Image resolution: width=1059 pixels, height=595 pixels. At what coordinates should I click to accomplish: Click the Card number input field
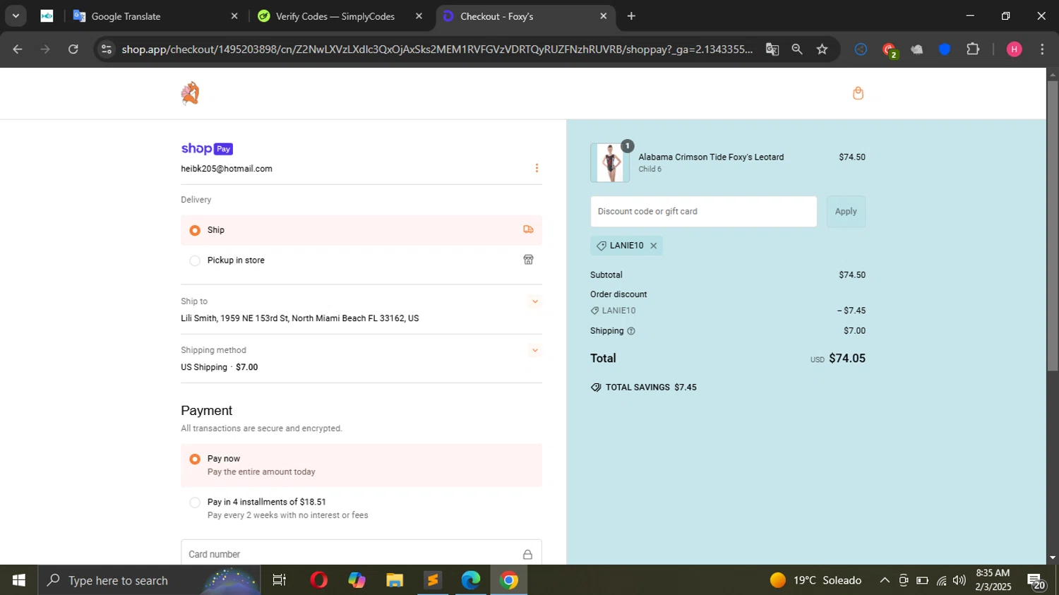pos(361,554)
